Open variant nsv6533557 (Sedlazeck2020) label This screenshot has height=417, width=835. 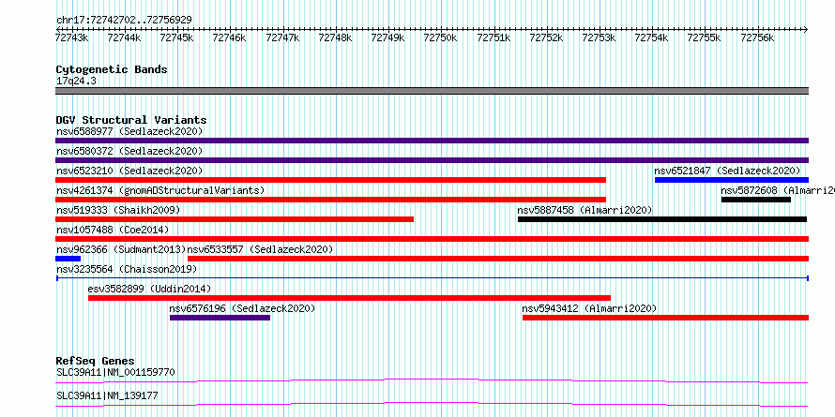click(x=261, y=249)
